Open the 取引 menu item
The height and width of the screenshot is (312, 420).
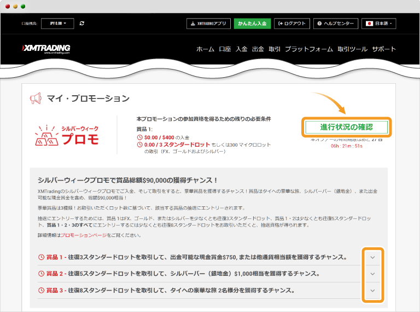click(275, 49)
